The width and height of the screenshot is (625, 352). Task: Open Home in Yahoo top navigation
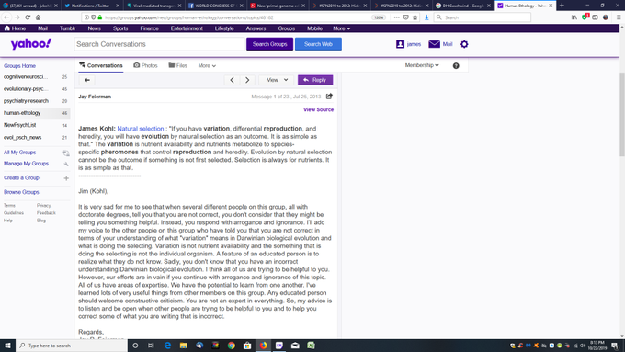pos(15,28)
